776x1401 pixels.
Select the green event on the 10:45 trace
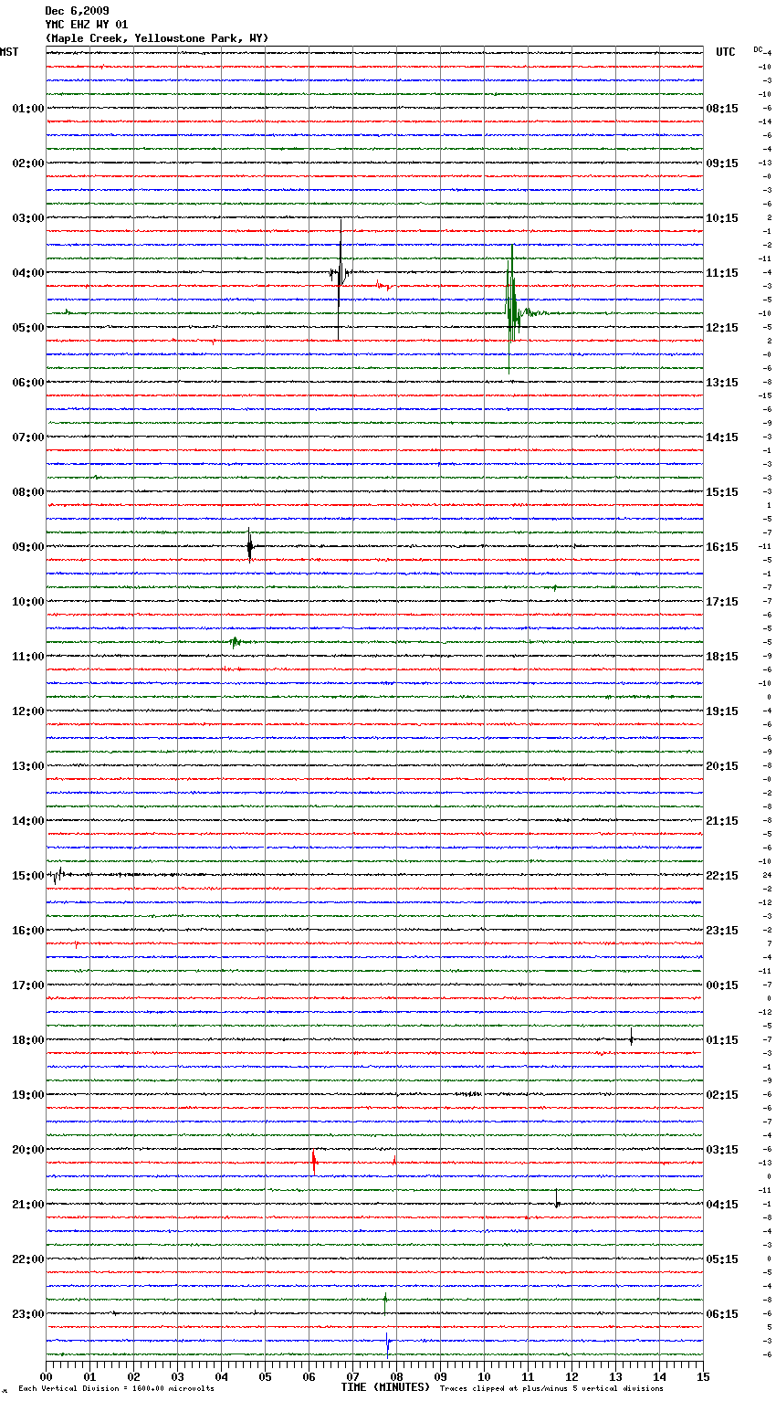[236, 642]
